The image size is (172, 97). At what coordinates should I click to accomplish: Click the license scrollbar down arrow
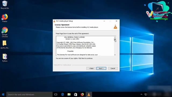(115, 55)
